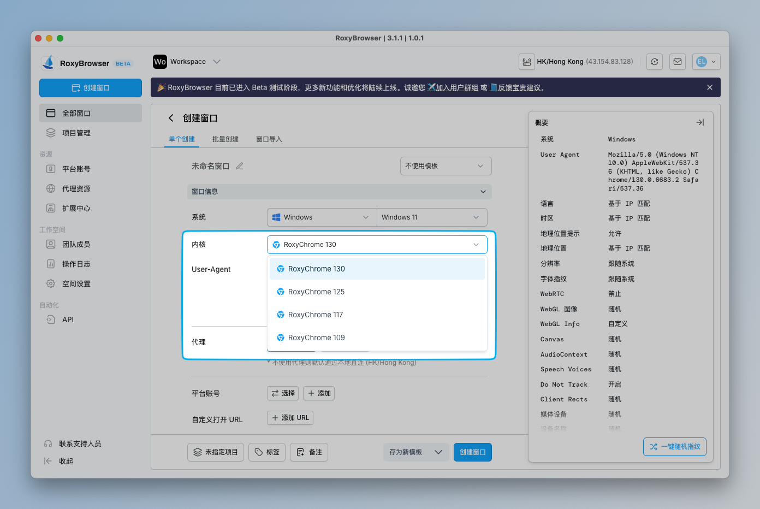
Task: Edit window name with the pencil icon
Action: [x=240, y=166]
